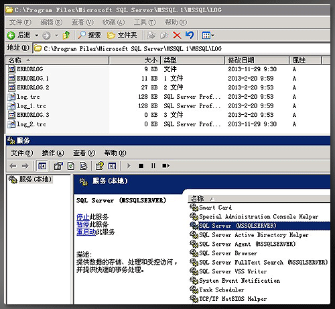Screen dimensions: 335x309
Task: Open the Views dropdown button
Action: [208, 35]
